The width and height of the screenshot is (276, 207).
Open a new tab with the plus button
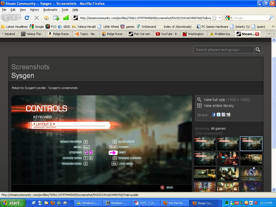[x=269, y=34]
